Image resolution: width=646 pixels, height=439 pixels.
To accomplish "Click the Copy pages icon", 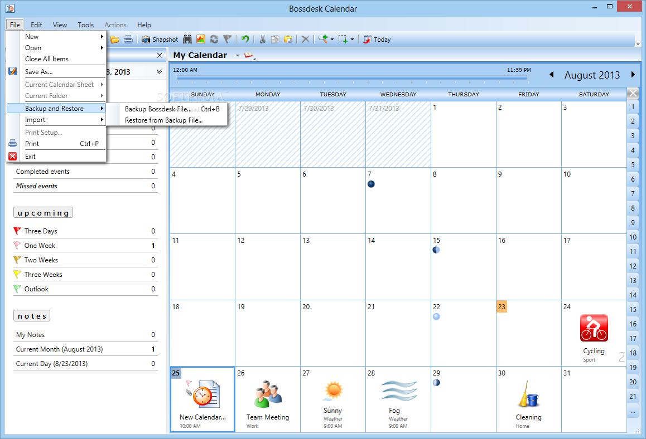I will (x=275, y=40).
